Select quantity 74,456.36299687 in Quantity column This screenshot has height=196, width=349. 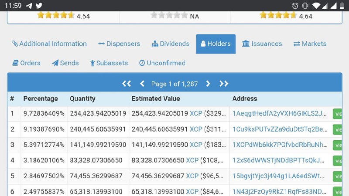(96, 176)
